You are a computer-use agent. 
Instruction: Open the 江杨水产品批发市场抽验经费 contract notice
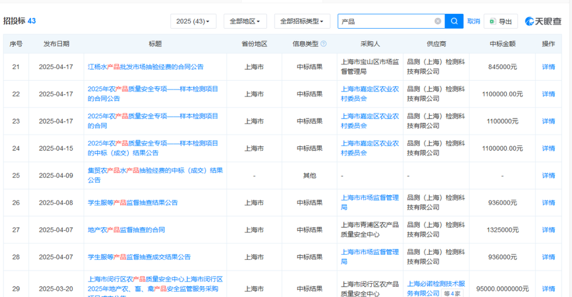[145, 67]
